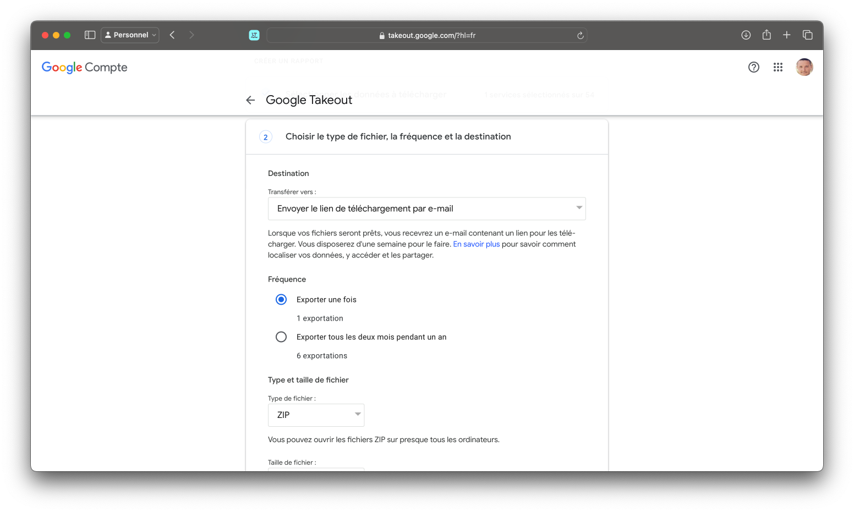Viewport: 854px width, 512px height.
Task: Click the LanguageTool extension icon
Action: click(x=254, y=35)
